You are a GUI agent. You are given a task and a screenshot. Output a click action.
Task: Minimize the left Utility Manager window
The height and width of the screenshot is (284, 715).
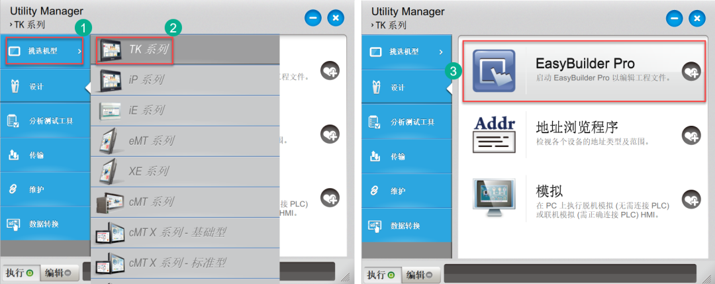[x=314, y=19]
